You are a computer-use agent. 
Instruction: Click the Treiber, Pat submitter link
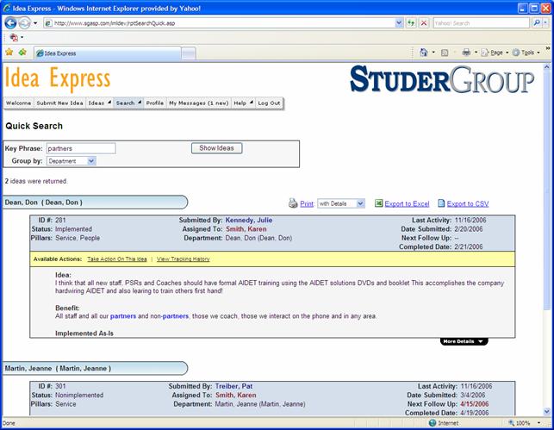(233, 386)
